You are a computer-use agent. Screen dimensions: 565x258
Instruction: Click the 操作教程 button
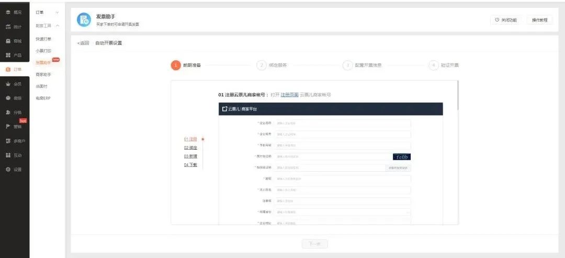539,20
